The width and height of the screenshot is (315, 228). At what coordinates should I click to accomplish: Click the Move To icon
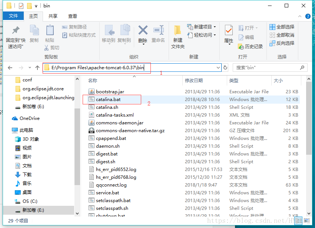point(109,30)
